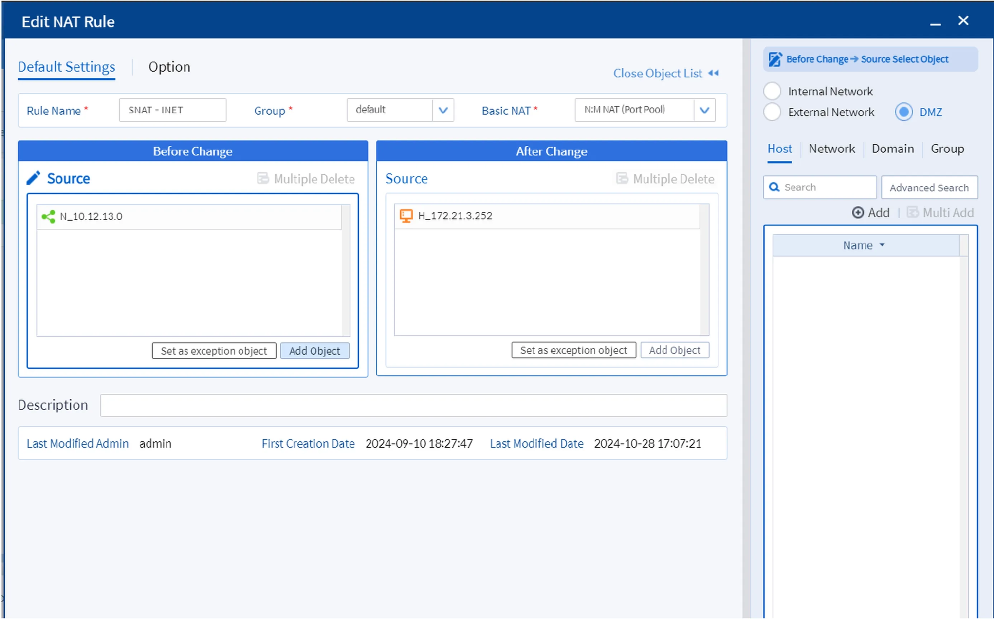994x619 pixels.
Task: Select the External Network radio button
Action: [772, 112]
